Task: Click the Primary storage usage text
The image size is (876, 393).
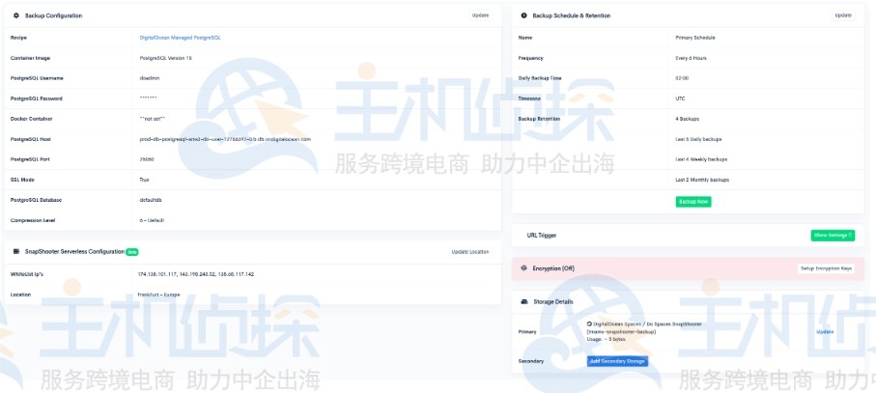Action: pyautogui.click(x=607, y=339)
